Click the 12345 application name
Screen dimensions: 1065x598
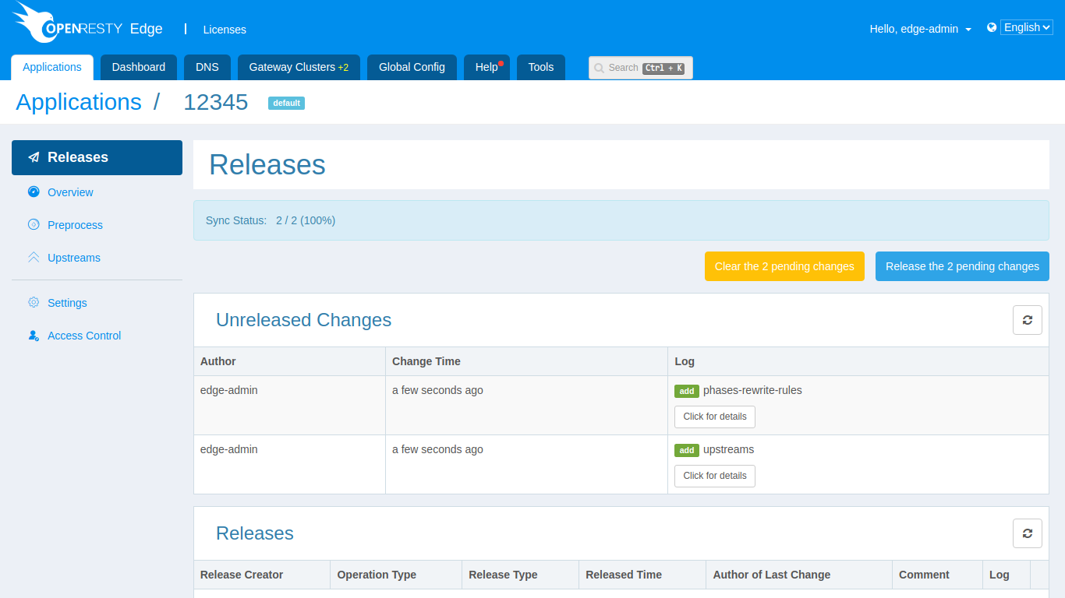coord(216,102)
